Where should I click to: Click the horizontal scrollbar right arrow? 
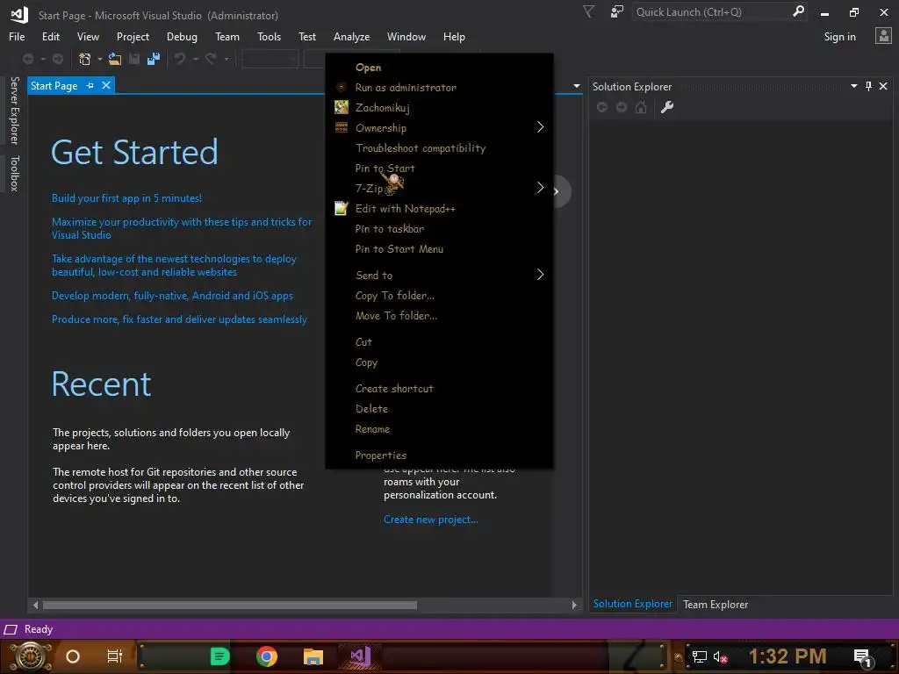click(574, 605)
